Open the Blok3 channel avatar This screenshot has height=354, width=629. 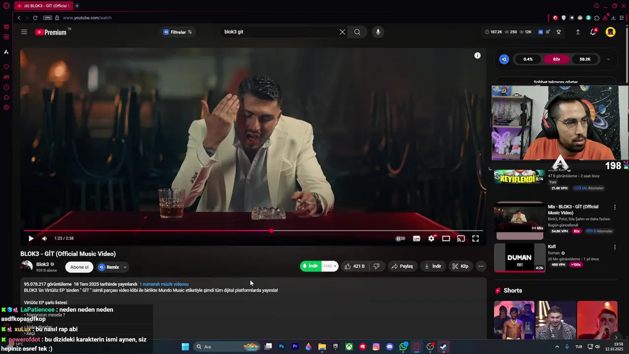[x=27, y=266]
